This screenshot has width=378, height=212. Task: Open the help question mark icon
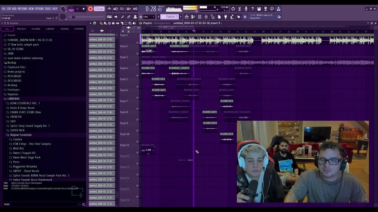(252, 9)
